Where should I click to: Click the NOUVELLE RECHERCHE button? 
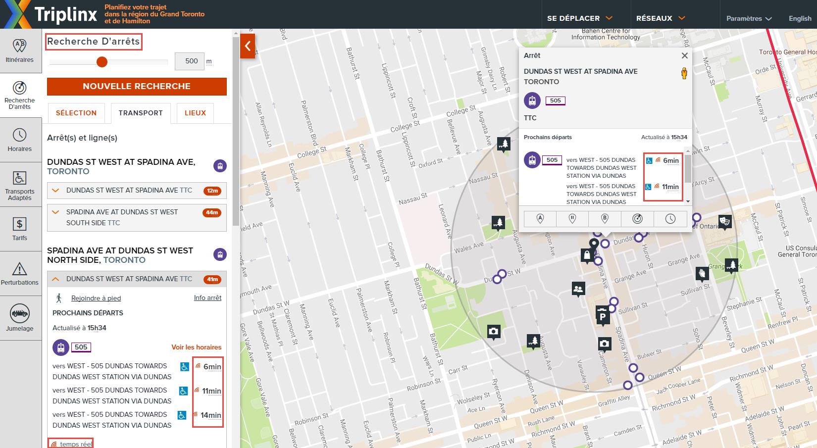tap(137, 86)
